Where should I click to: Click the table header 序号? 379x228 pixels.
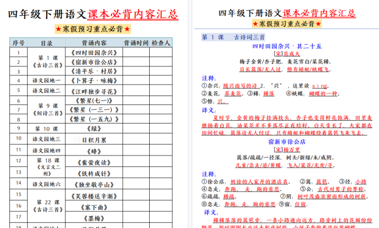(x=18, y=43)
